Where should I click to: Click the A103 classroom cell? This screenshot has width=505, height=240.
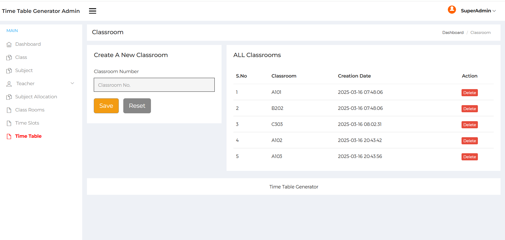point(277,156)
